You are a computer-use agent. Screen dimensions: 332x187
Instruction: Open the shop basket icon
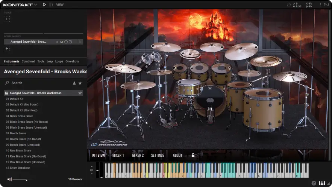[x=289, y=4]
